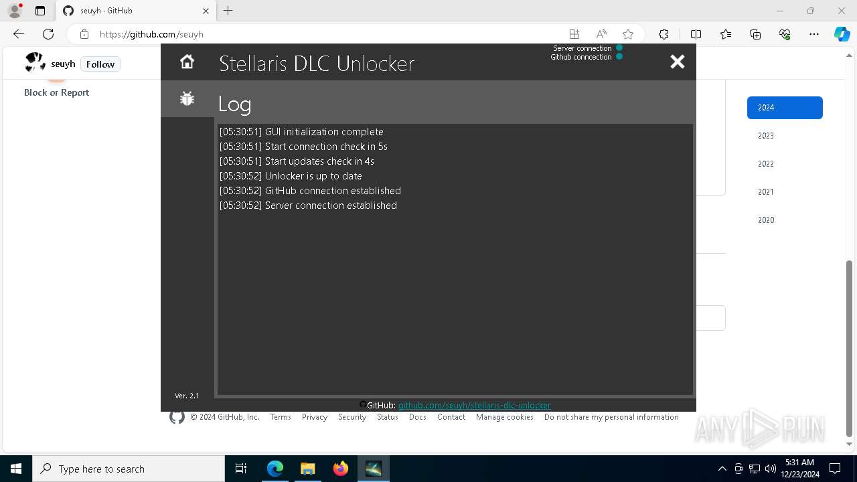Open the notification center icon
857x482 pixels.
pos(835,469)
